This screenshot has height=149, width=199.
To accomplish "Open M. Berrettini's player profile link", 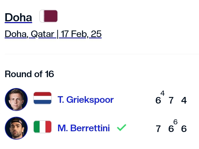I will [84, 128].
